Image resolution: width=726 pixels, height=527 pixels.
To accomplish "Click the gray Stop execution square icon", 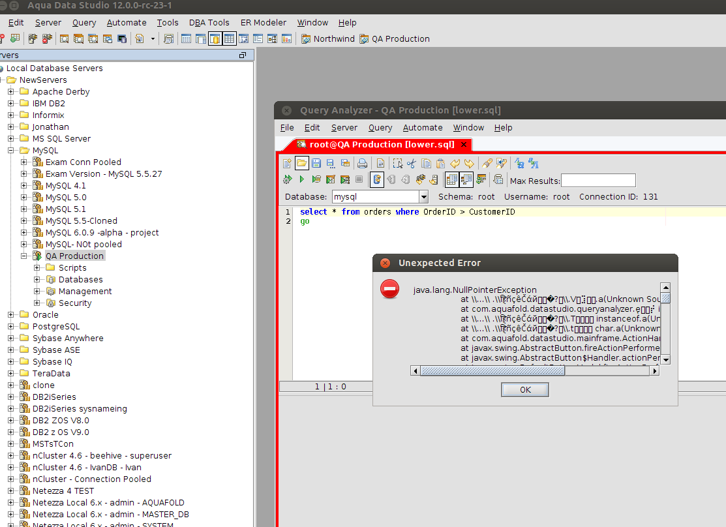I will (x=359, y=179).
